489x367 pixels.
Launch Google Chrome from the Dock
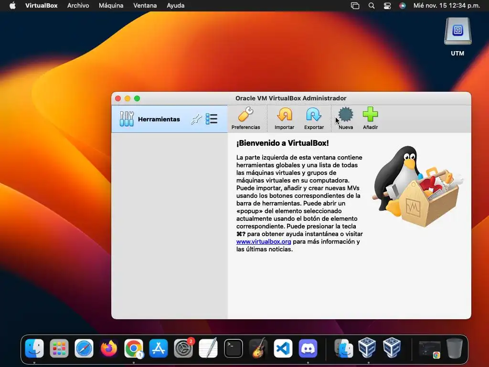[x=134, y=348]
